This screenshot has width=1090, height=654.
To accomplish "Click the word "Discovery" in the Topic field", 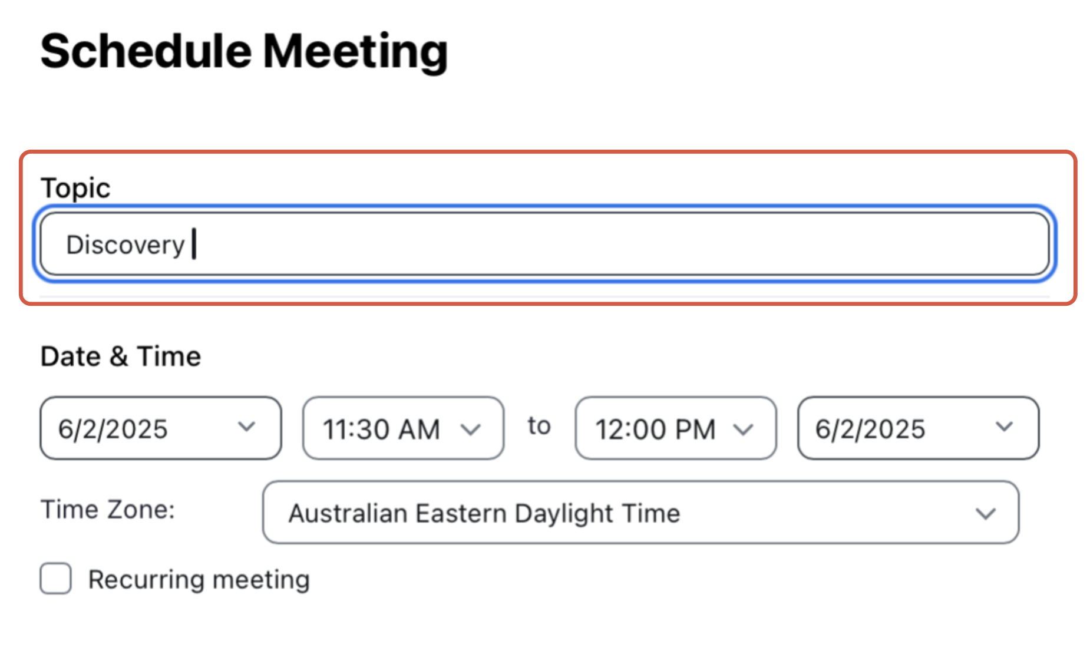I will click(125, 245).
